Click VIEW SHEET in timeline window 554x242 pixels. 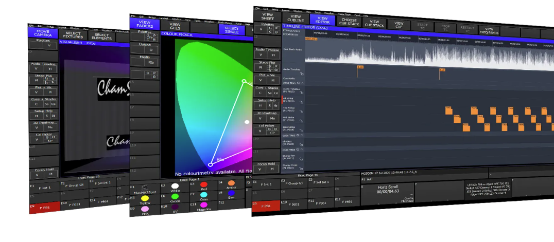tap(267, 16)
